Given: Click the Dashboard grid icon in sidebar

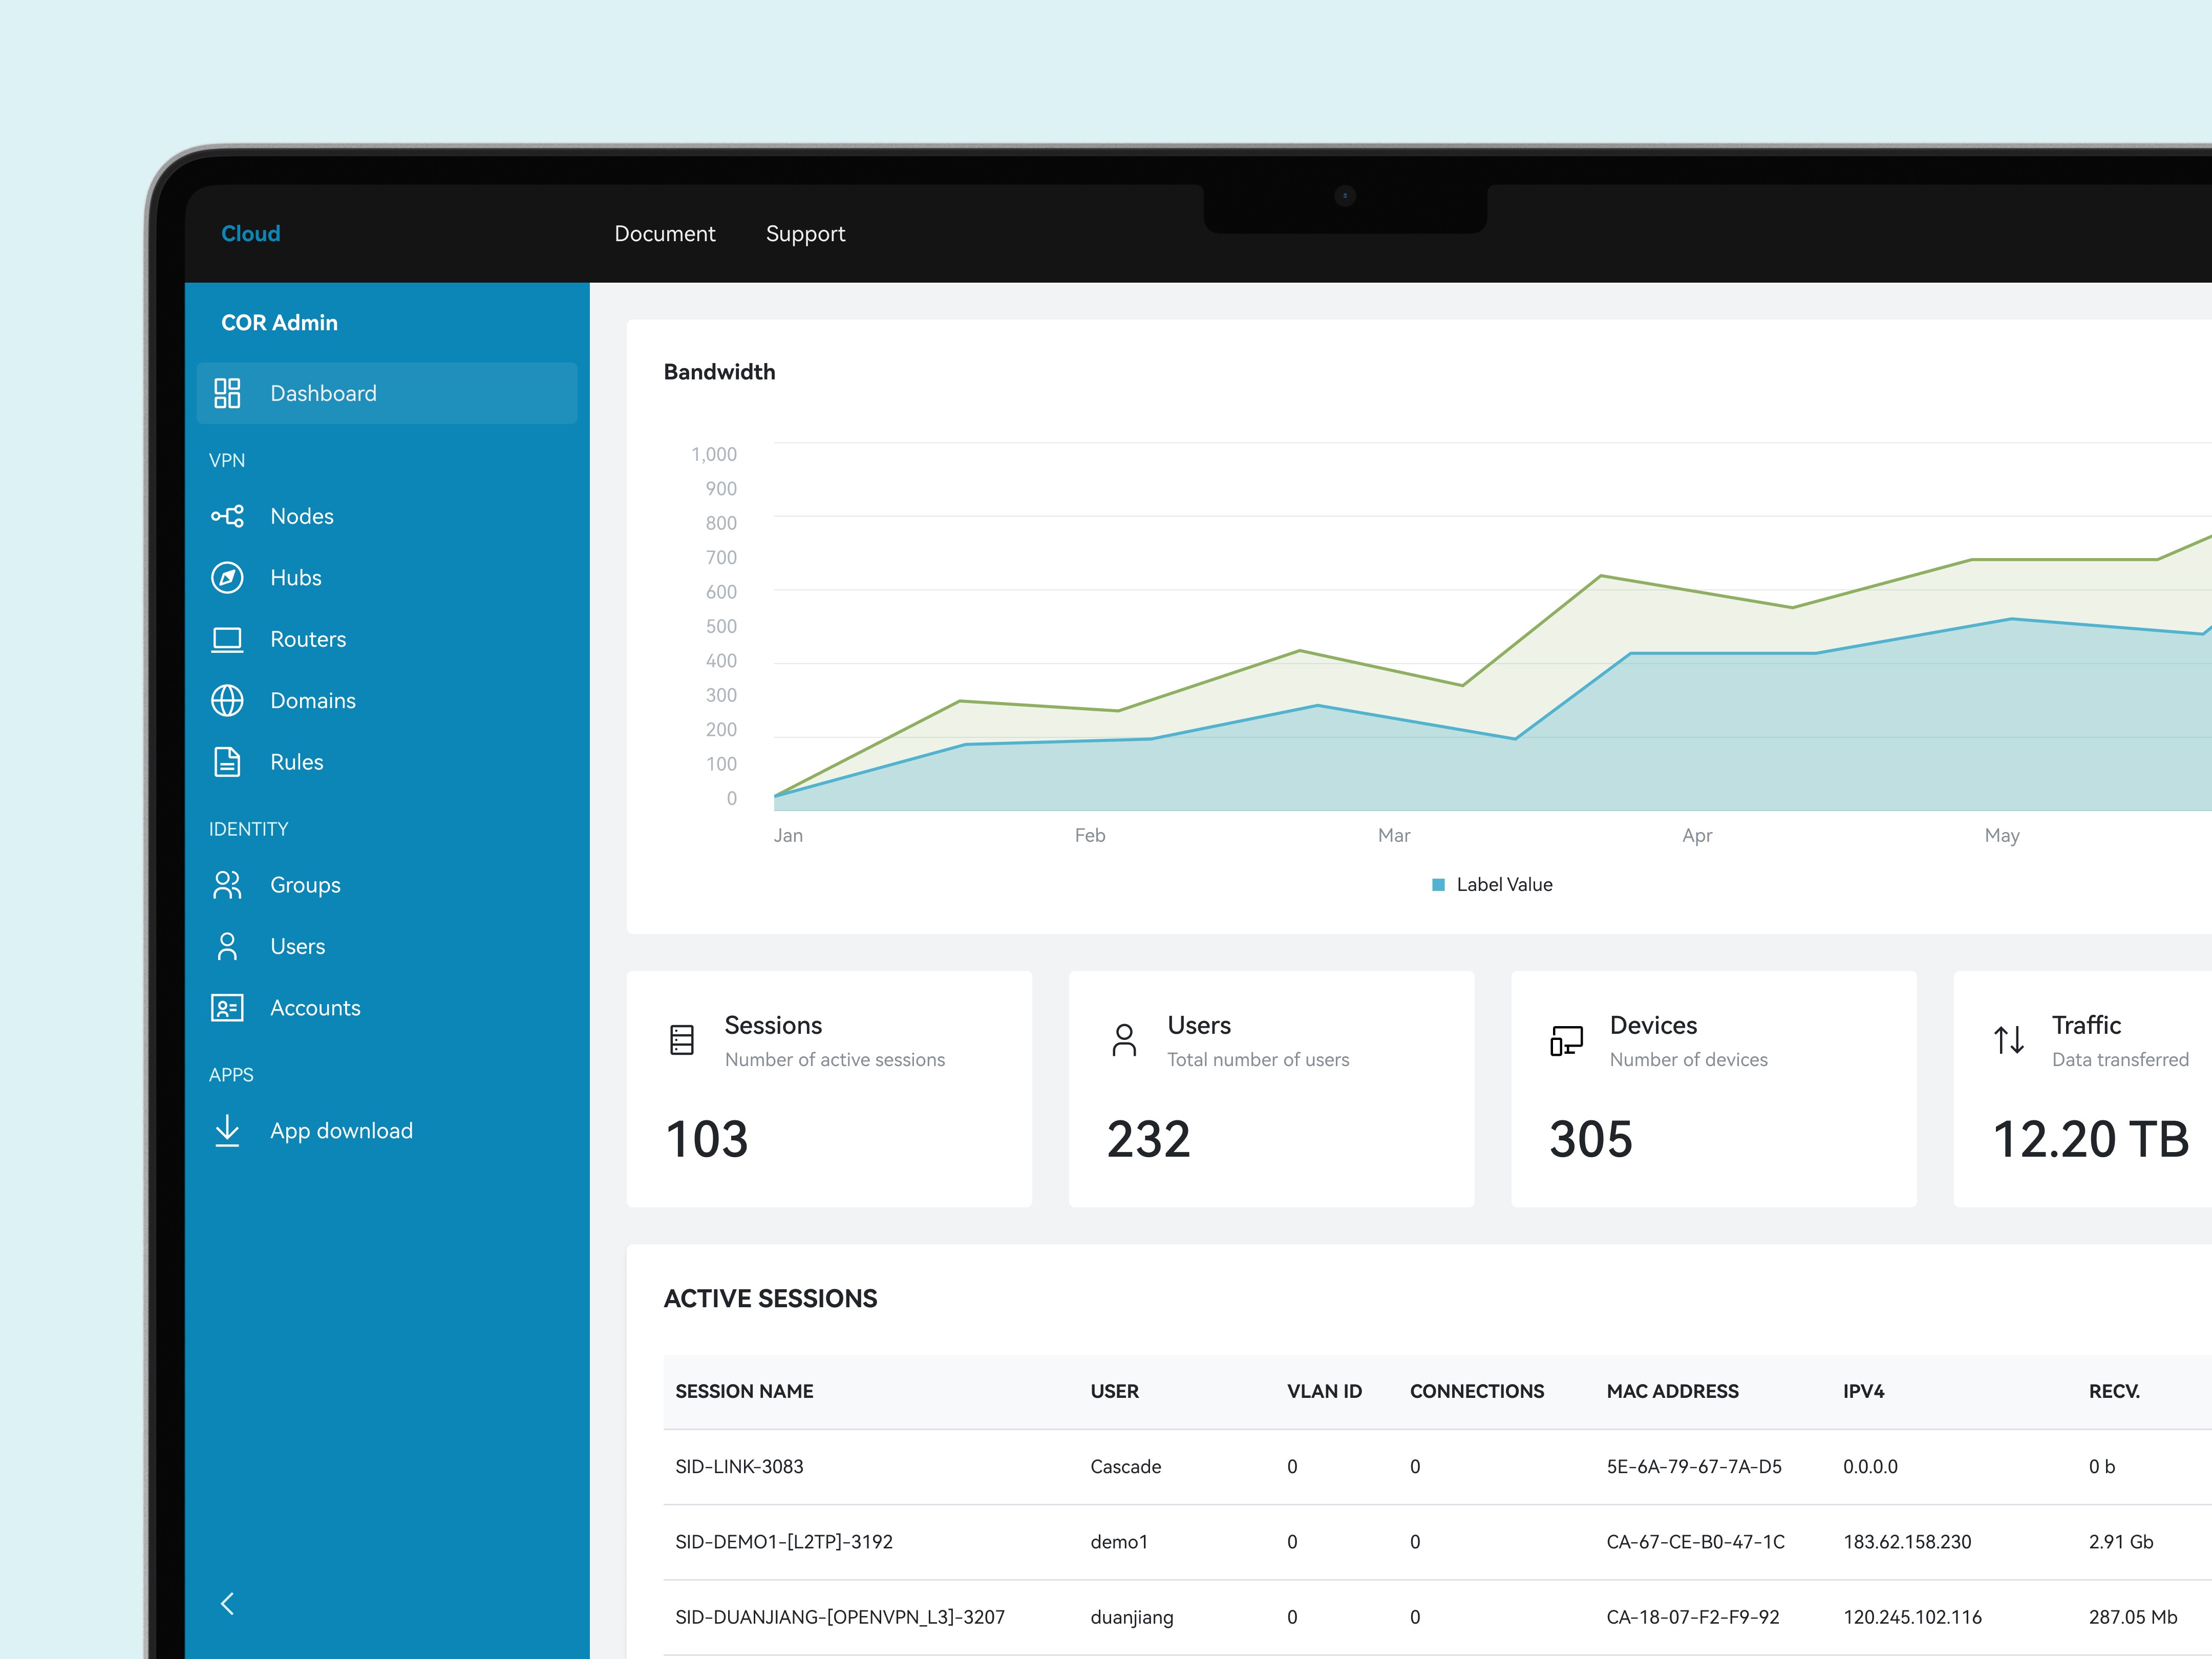Looking at the screenshot, I should pos(227,393).
